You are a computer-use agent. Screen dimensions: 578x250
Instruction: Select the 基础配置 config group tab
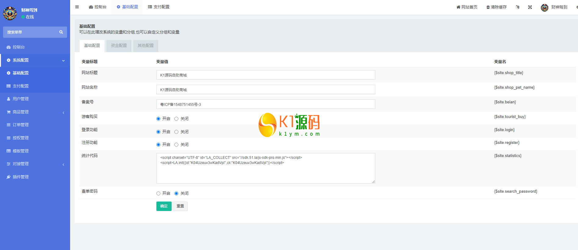pyautogui.click(x=92, y=46)
